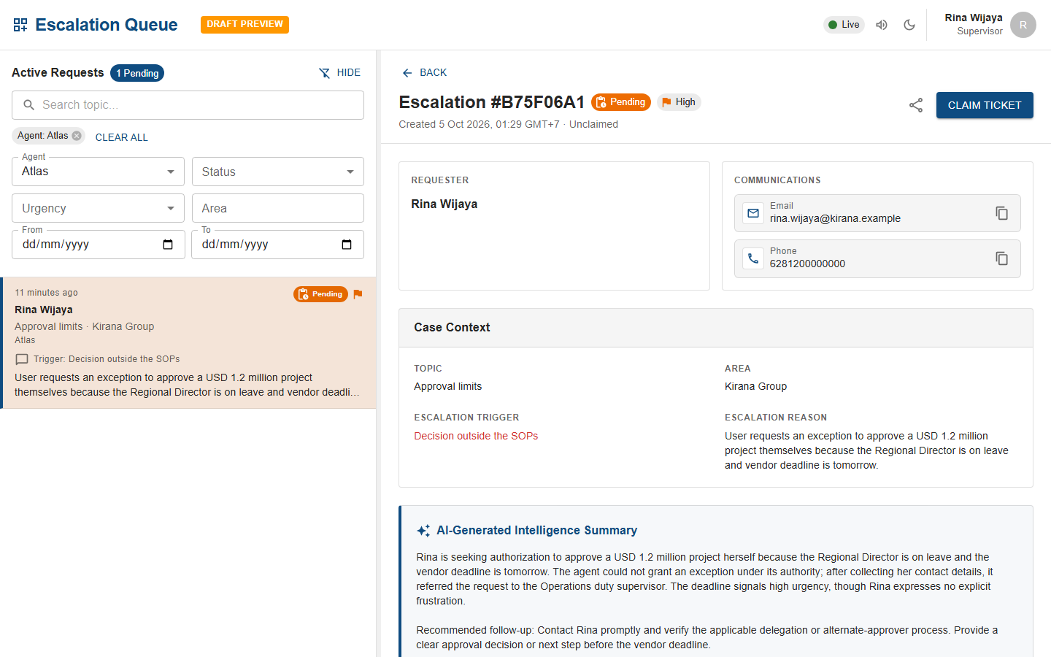Click the requester name Rina Wijaya
This screenshot has height=657, width=1051.
tap(444, 204)
